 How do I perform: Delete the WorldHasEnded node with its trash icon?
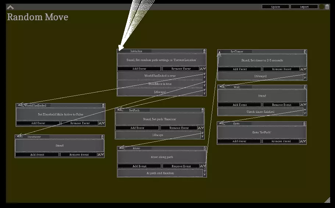point(103,105)
